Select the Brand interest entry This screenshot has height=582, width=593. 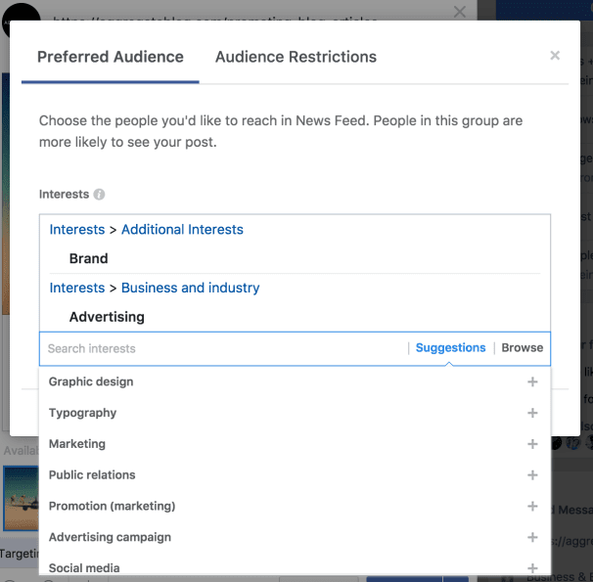[x=88, y=258]
